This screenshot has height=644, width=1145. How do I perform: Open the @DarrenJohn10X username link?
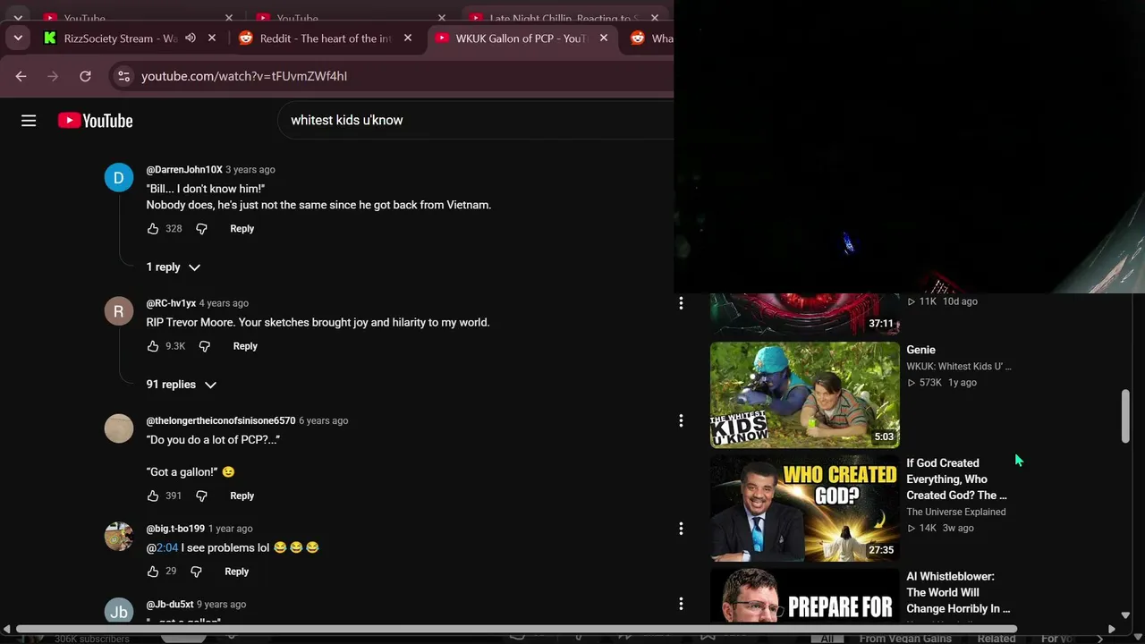click(184, 170)
